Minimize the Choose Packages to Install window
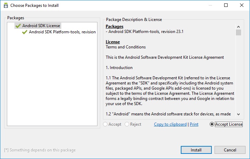 (x=210, y=5)
